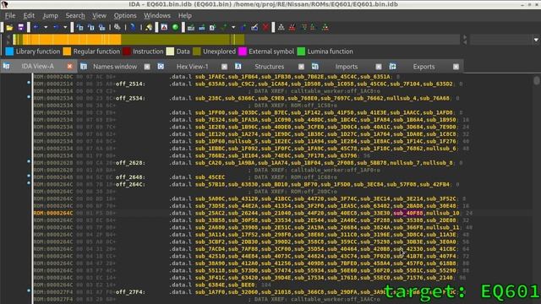This screenshot has width=541, height=304.
Task: Select the highlighted sub_40F88 reference
Action: point(408,213)
